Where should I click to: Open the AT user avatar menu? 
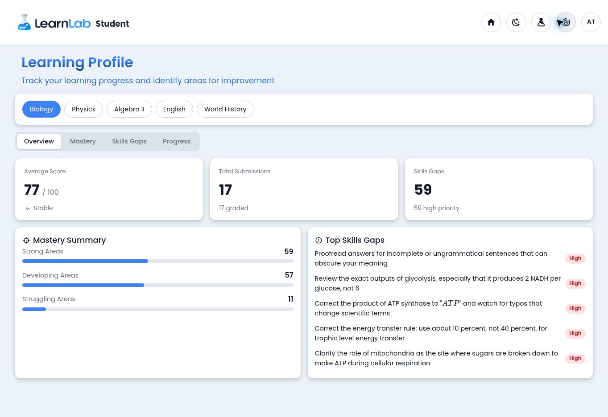[x=591, y=22]
